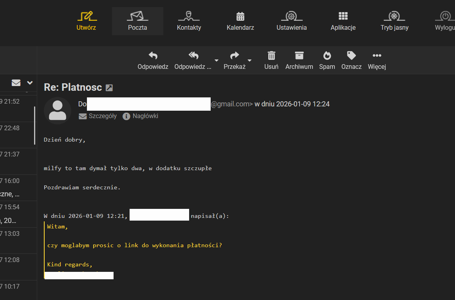This screenshot has height=300, width=455.
Task: Click the Odpowiedz reply arrow icon
Action: (153, 56)
